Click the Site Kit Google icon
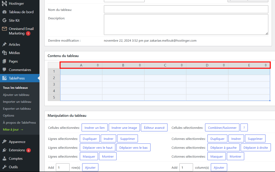 tap(4, 20)
